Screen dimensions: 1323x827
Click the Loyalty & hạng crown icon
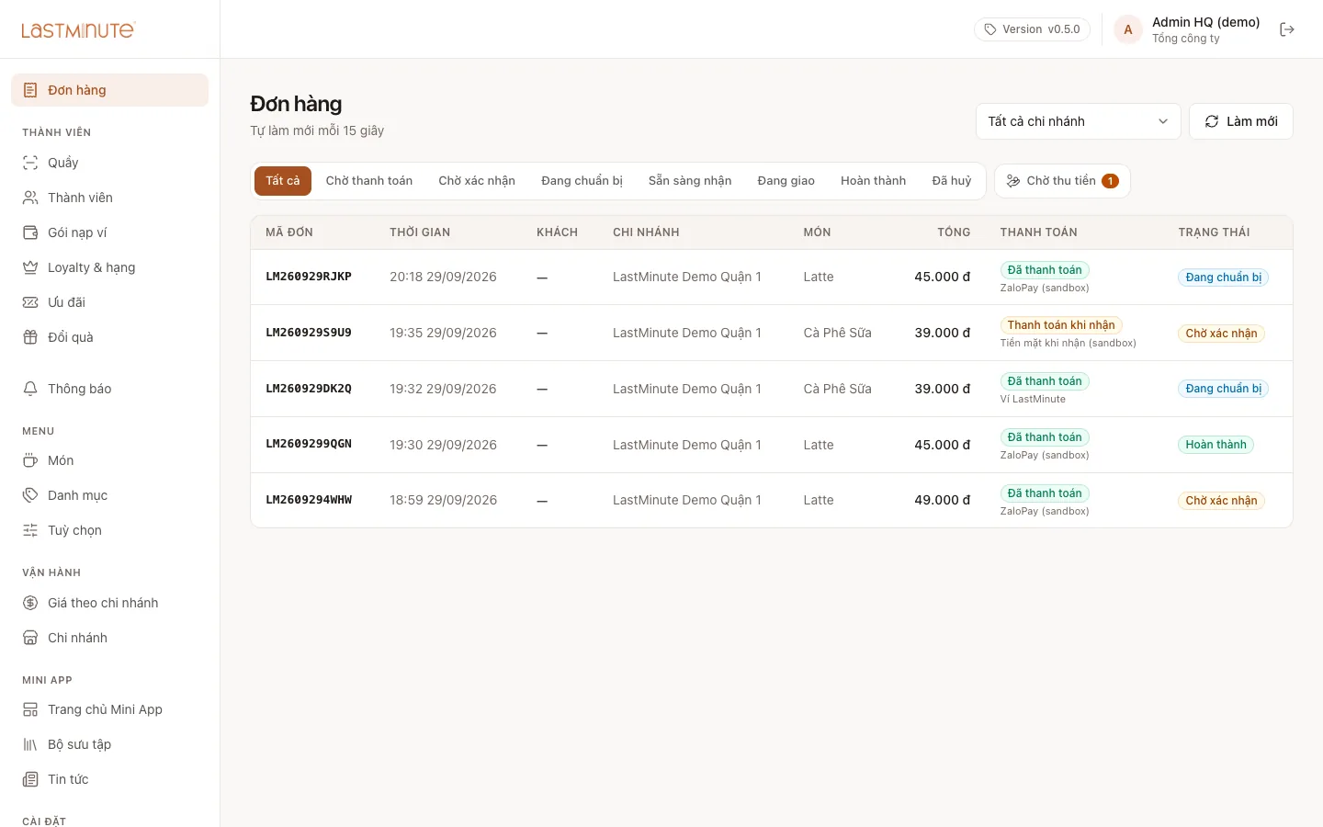pos(30,267)
